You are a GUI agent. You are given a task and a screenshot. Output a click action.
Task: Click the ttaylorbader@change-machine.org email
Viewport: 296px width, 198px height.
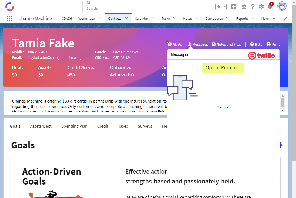[x=55, y=58]
